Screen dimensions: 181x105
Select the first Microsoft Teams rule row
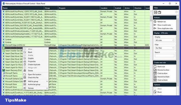click(x=76, y=73)
